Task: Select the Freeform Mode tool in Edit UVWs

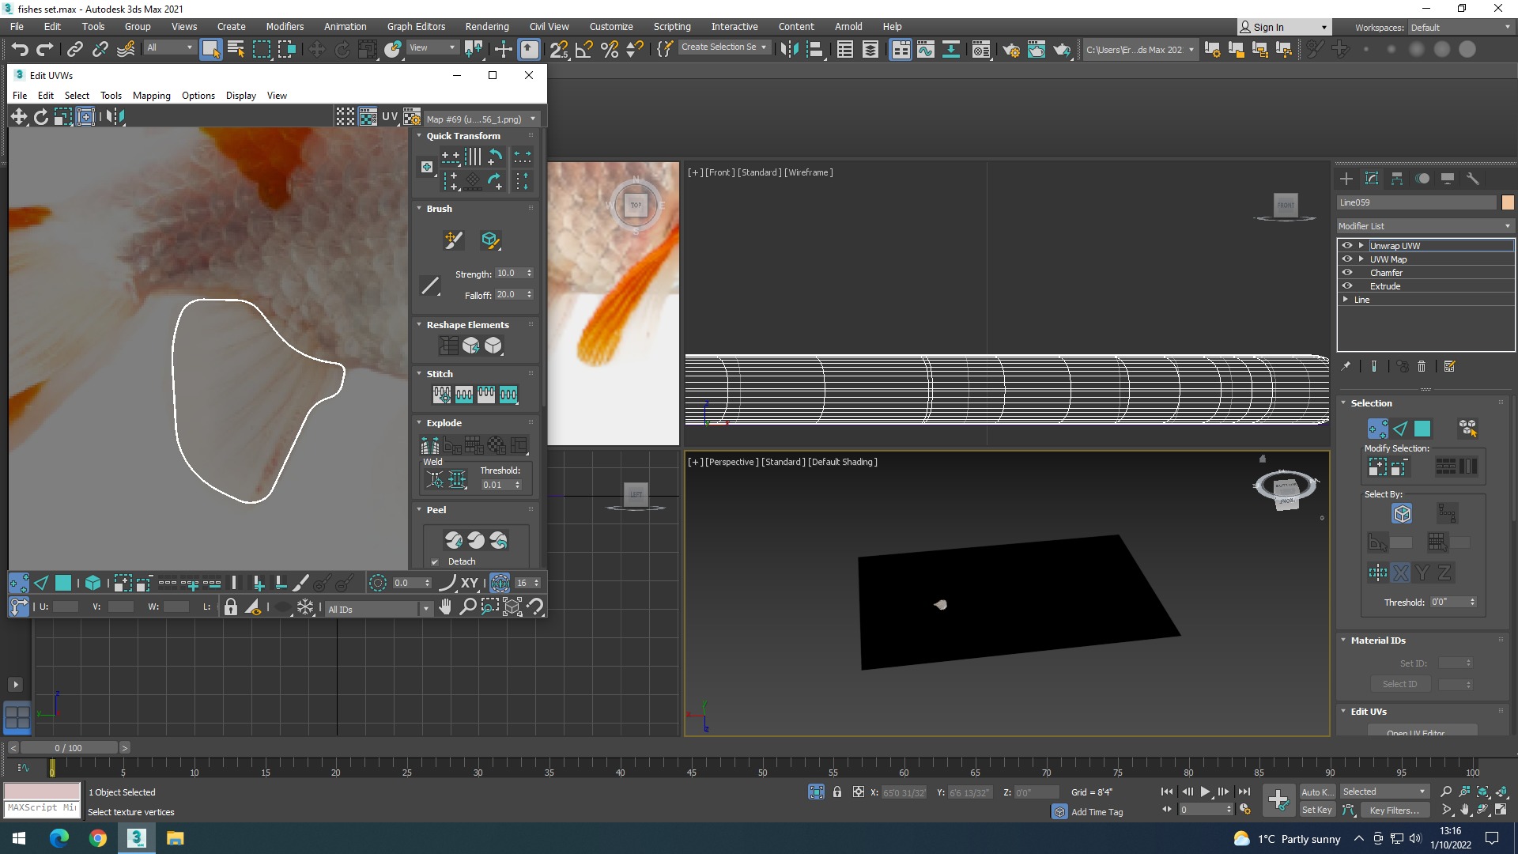Action: [85, 117]
